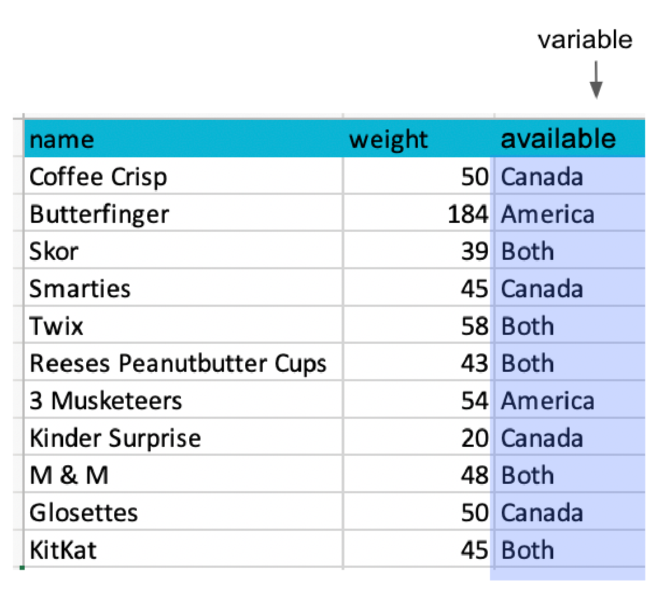Click the 'name' column header cell
Screen dimensions: 672x593
coord(62,139)
